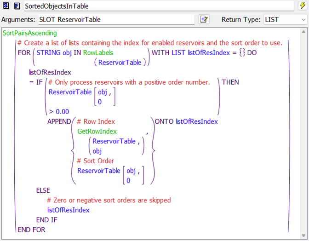Click the END FOR statement
309x241 pixels.
(x=32, y=230)
